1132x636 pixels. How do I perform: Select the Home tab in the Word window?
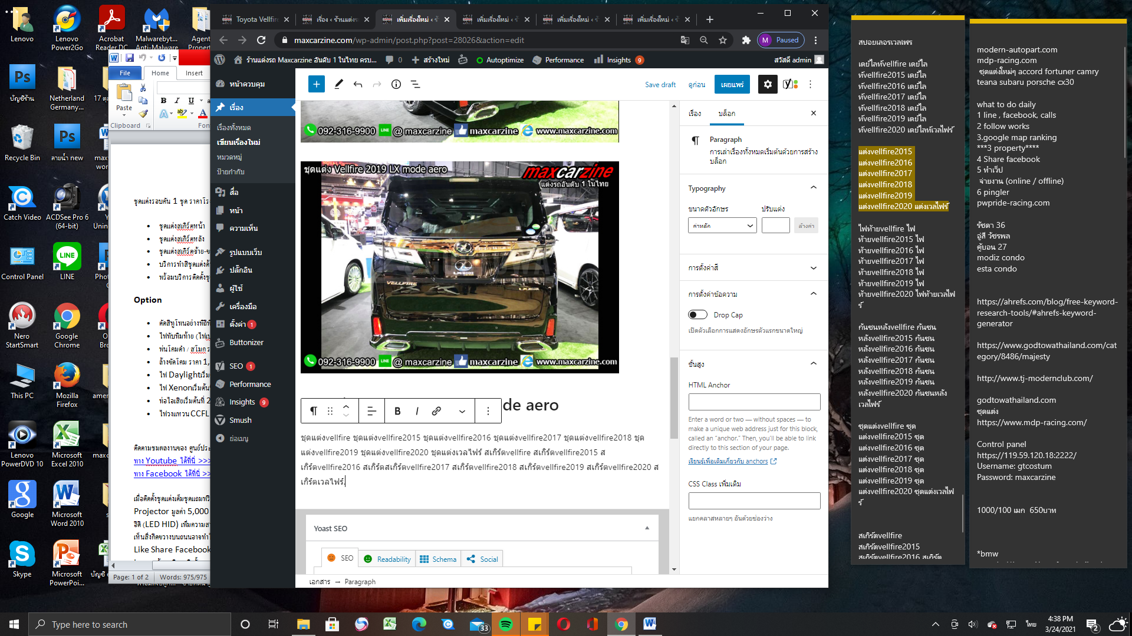(x=160, y=73)
